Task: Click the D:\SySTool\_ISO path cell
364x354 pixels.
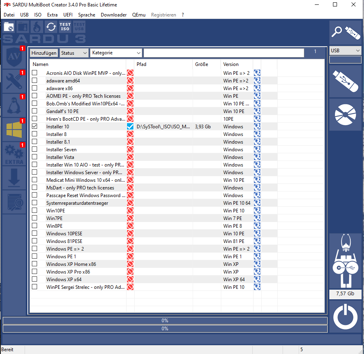Action: tap(163, 126)
